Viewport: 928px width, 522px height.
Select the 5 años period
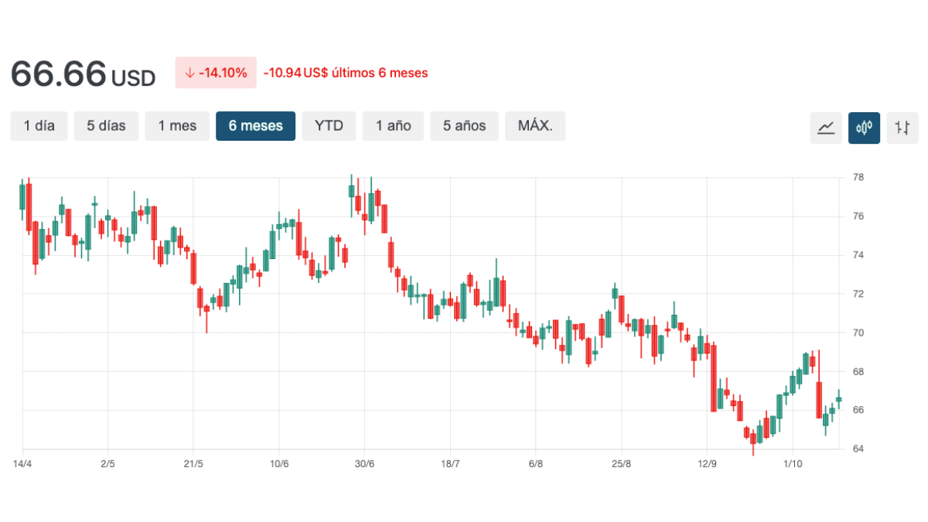tap(464, 125)
